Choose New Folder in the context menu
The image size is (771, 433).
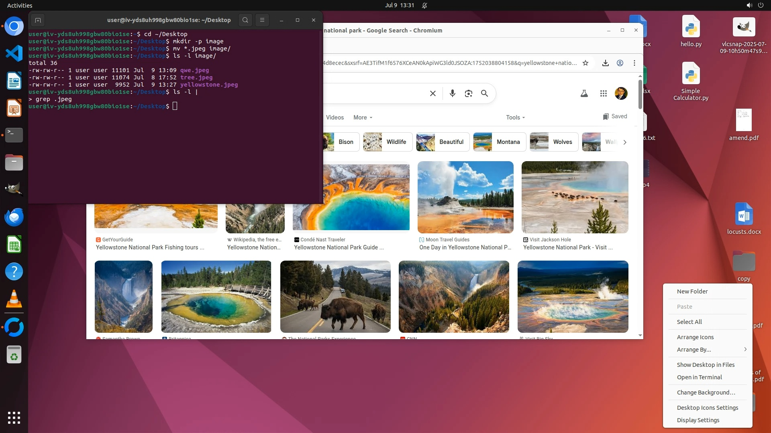click(692, 291)
